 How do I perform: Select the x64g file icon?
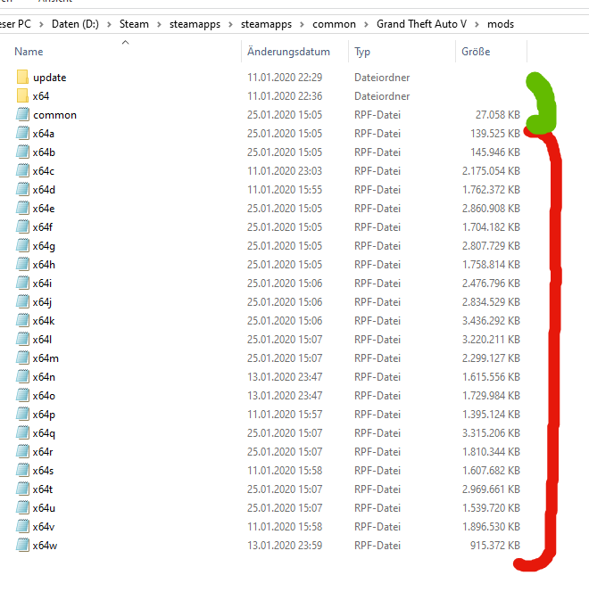click(x=22, y=245)
